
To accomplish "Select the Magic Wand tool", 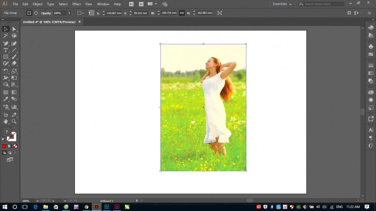I will [x=6, y=36].
